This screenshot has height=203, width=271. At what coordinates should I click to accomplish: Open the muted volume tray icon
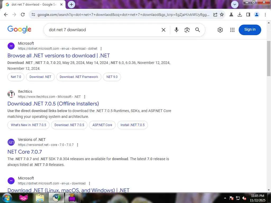[244, 198]
